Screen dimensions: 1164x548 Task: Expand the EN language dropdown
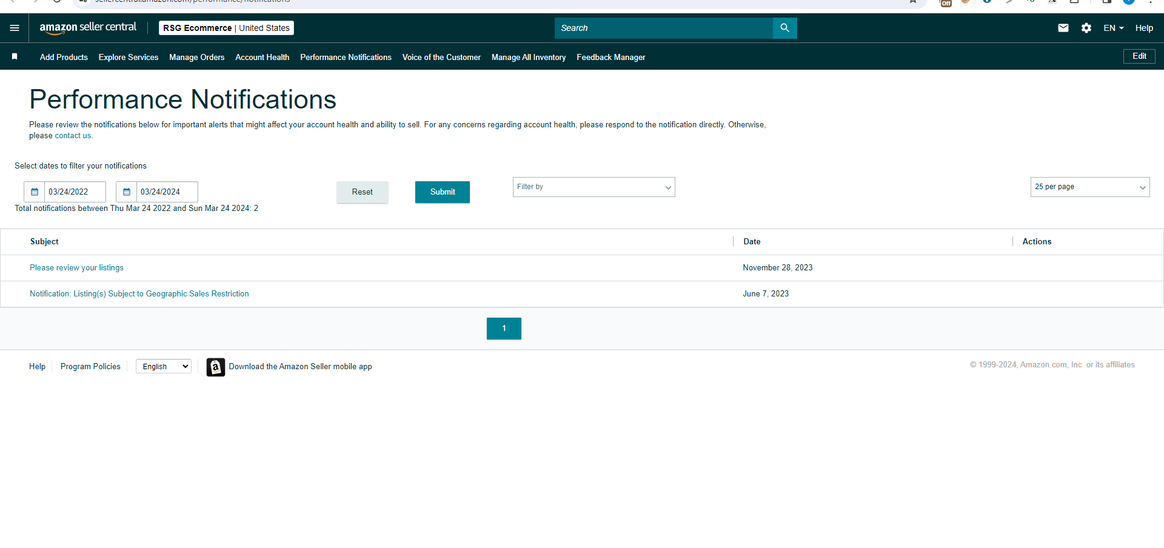(1113, 28)
